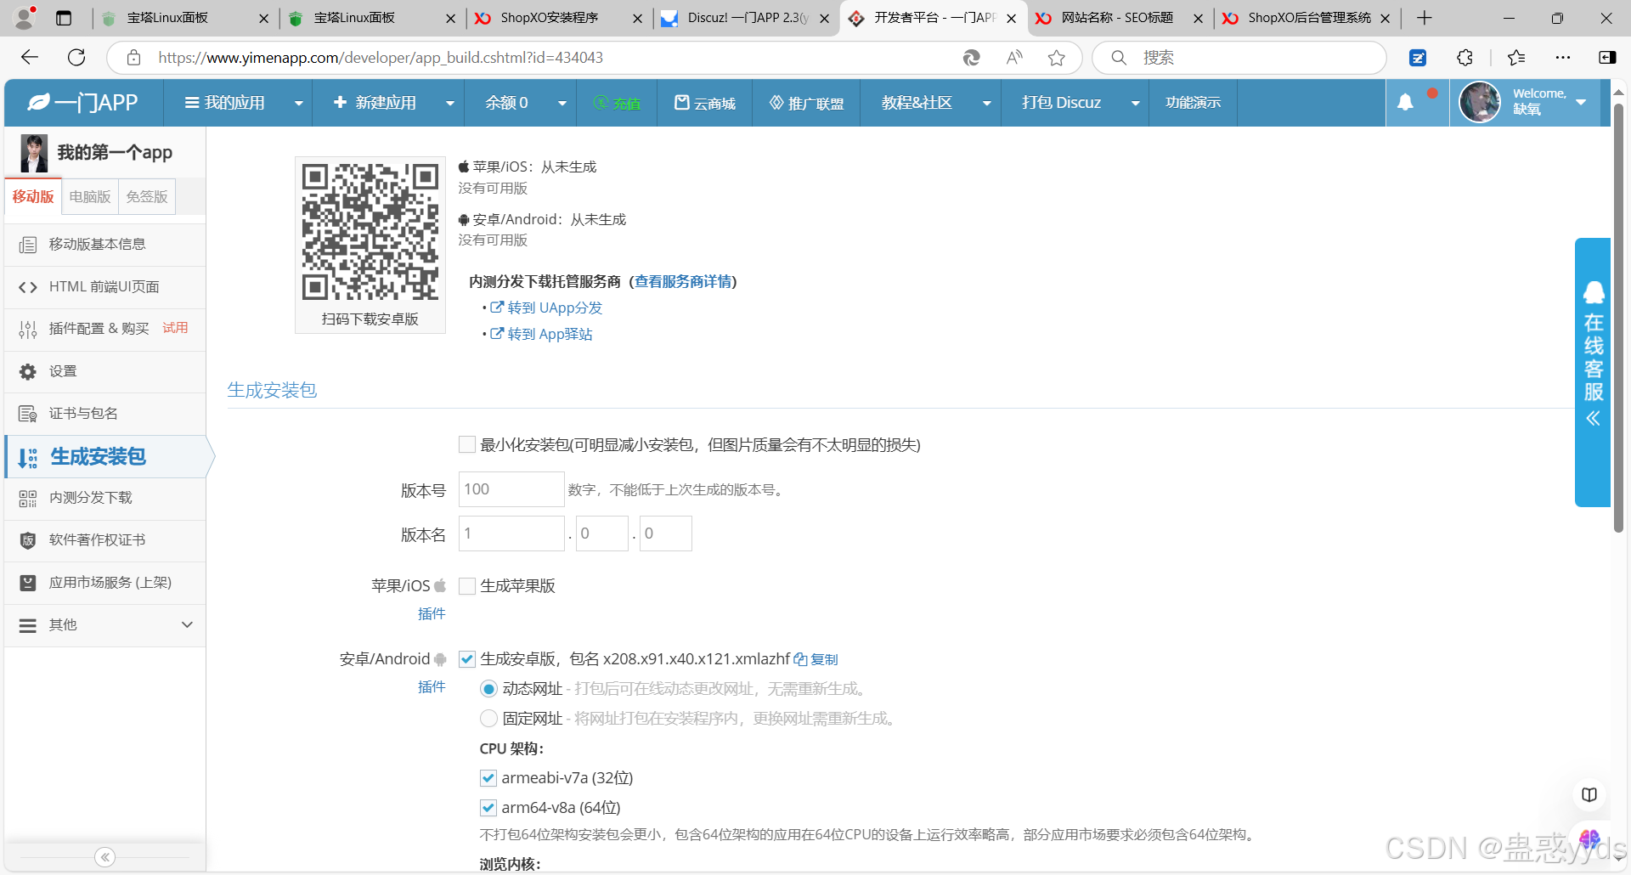1631x875 pixels.
Task: Open 证书与包名
Action: pos(105,414)
